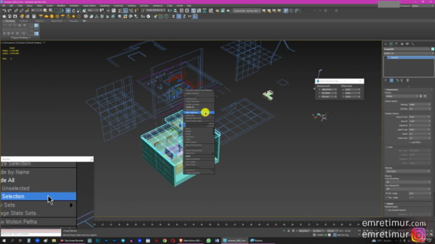Open the Display command panel tab
Viewport: 435px width, 244px height.
(x=407, y=44)
